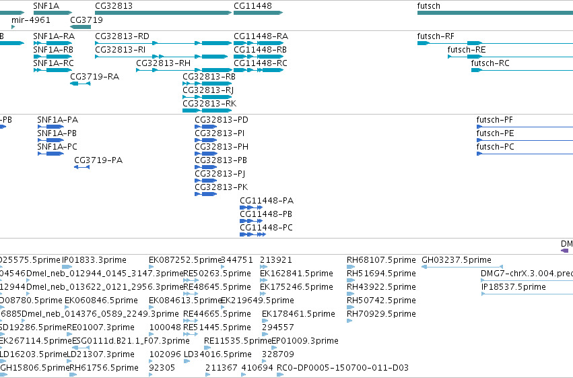
Task: Click EST EK087252.5prime
Action: point(151,267)
